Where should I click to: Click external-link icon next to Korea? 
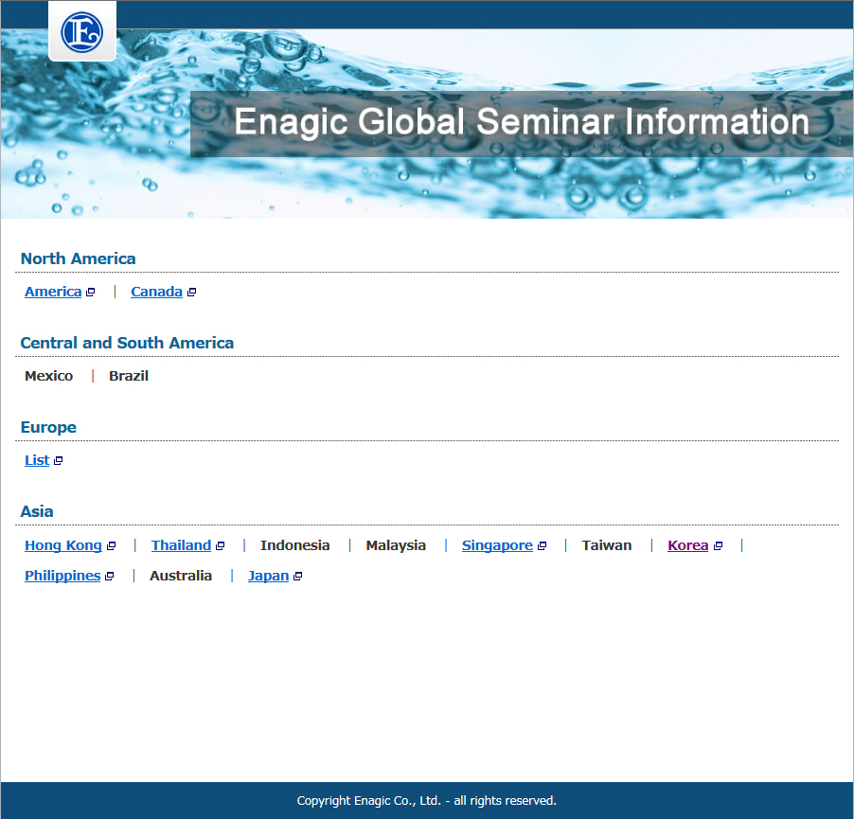click(718, 545)
